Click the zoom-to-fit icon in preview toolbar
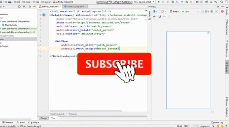Screen dimensions: 229x128 pos(216,11)
